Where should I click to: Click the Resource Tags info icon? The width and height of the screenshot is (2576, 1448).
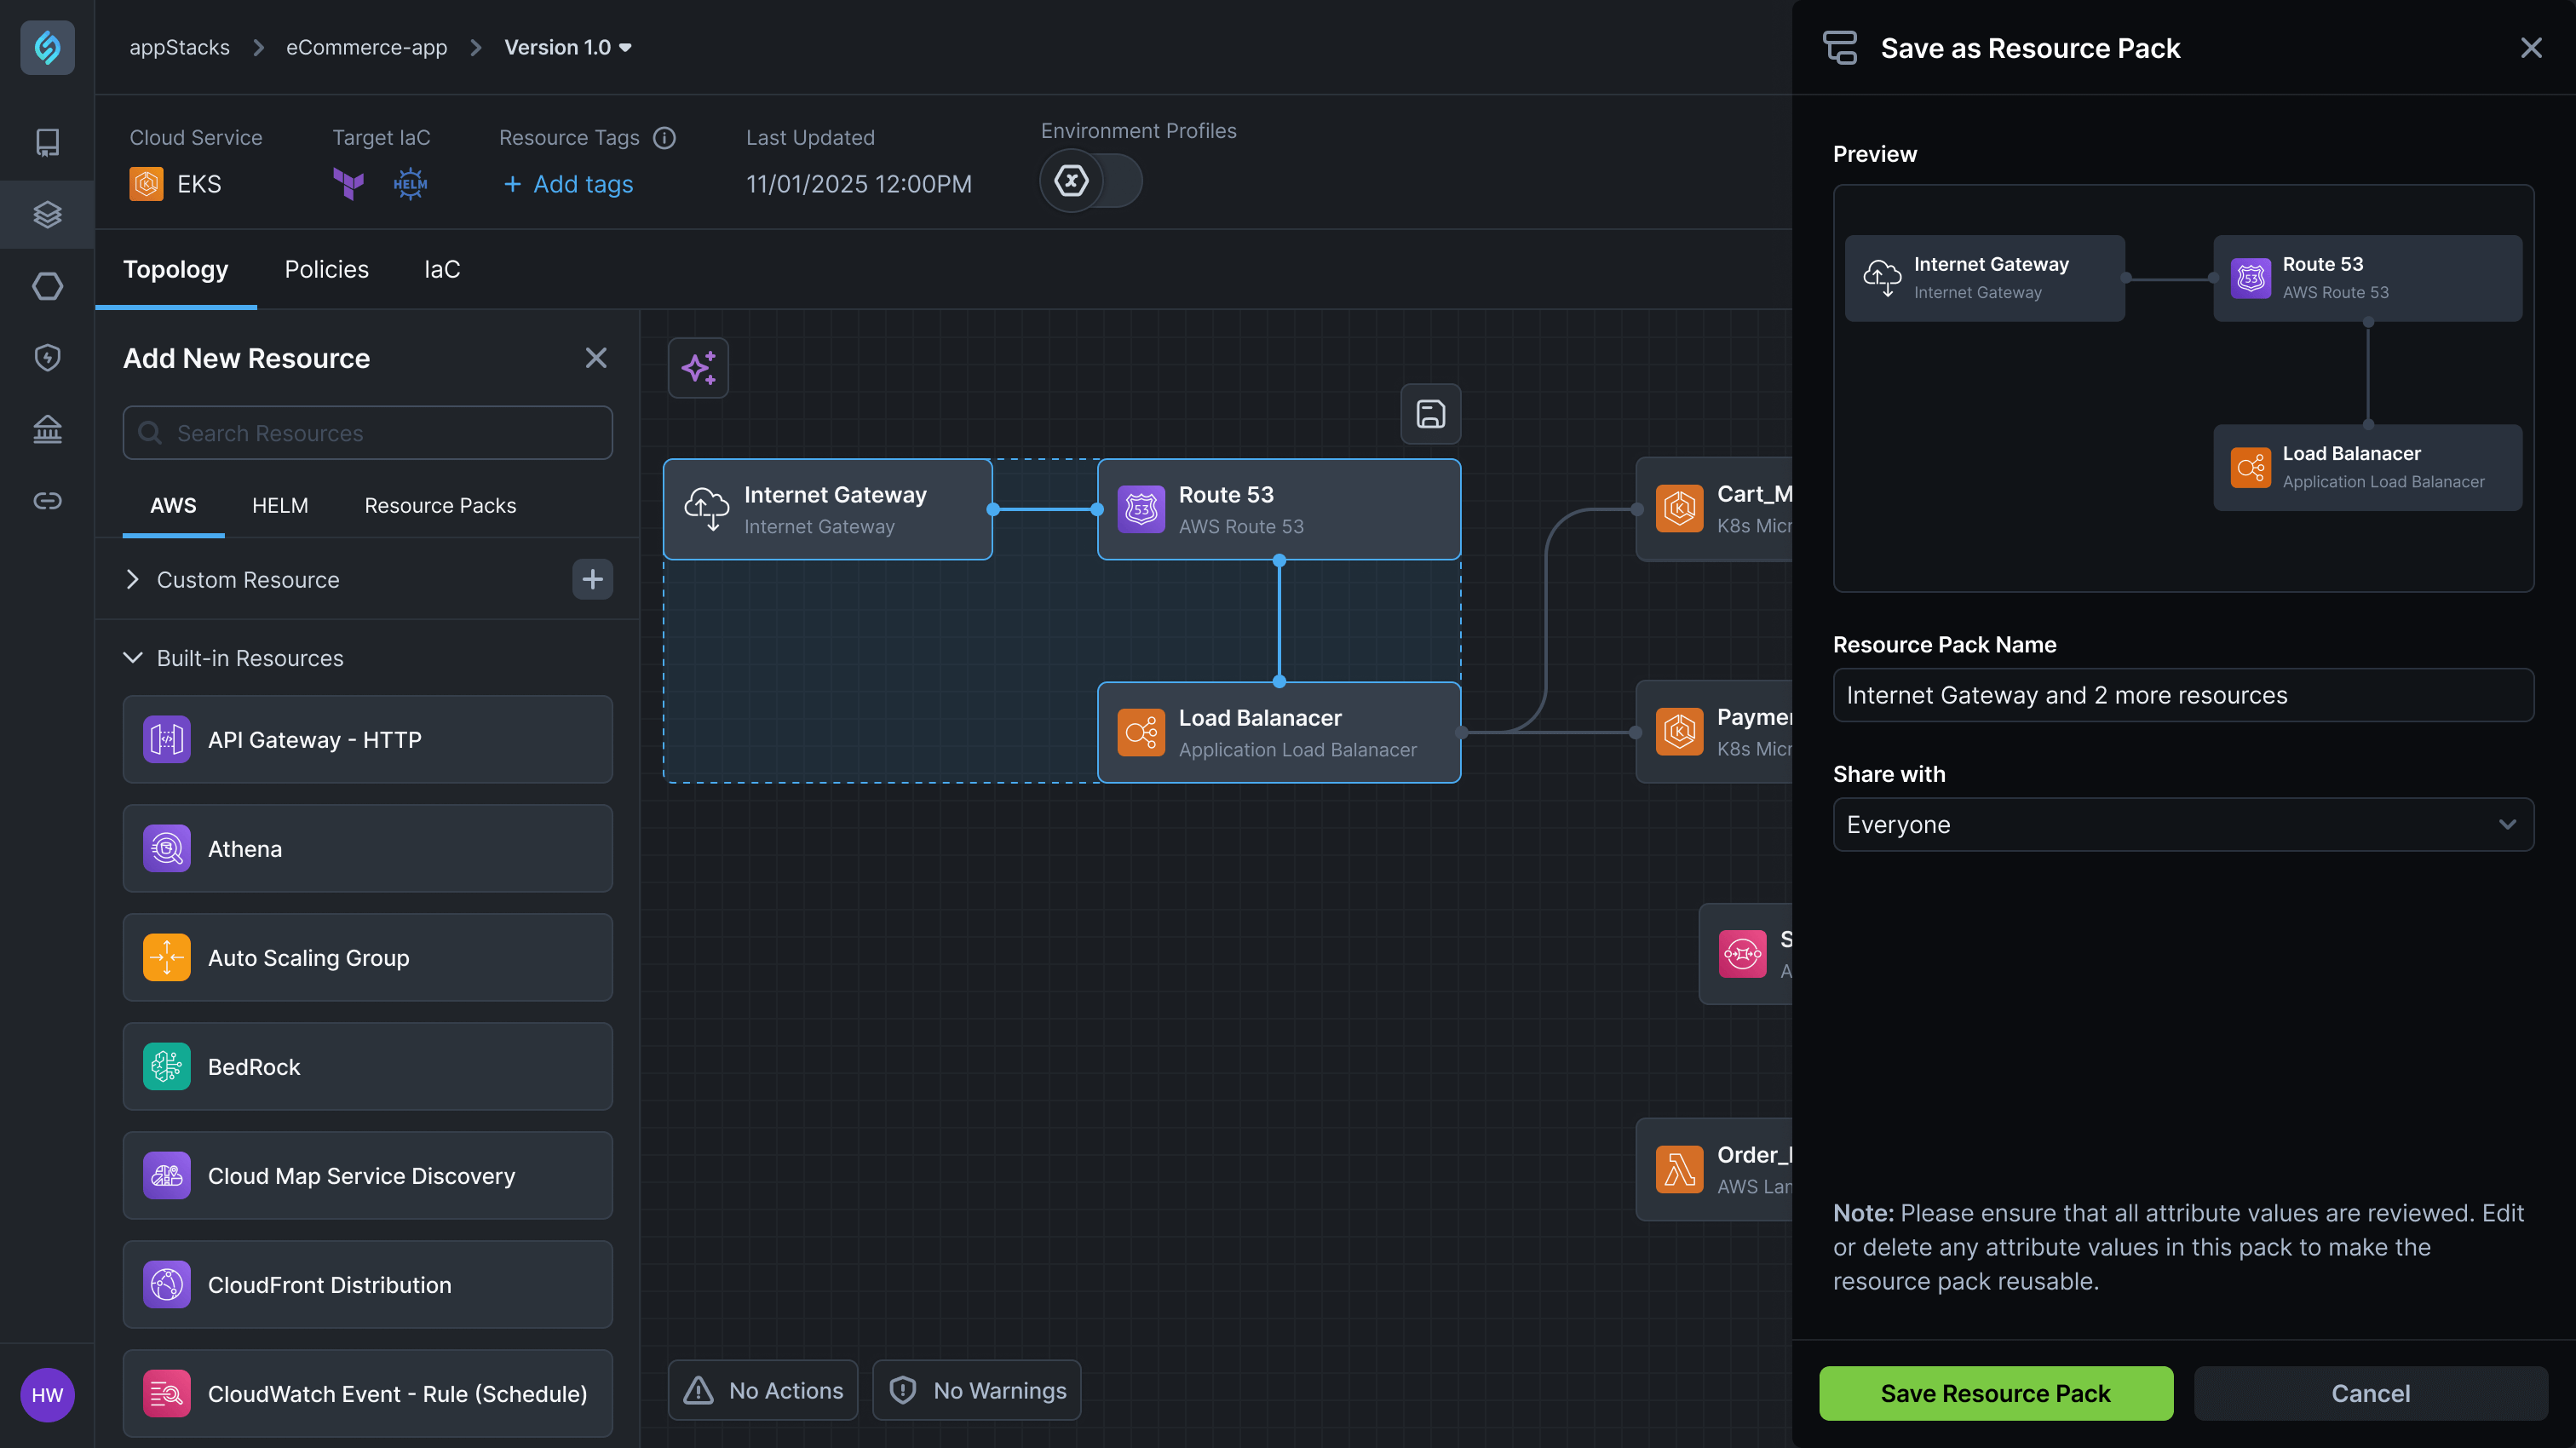pyautogui.click(x=664, y=138)
